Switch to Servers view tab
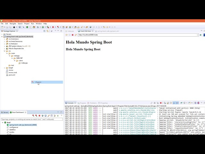Viewport: 205px width, 154px height. (5, 112)
